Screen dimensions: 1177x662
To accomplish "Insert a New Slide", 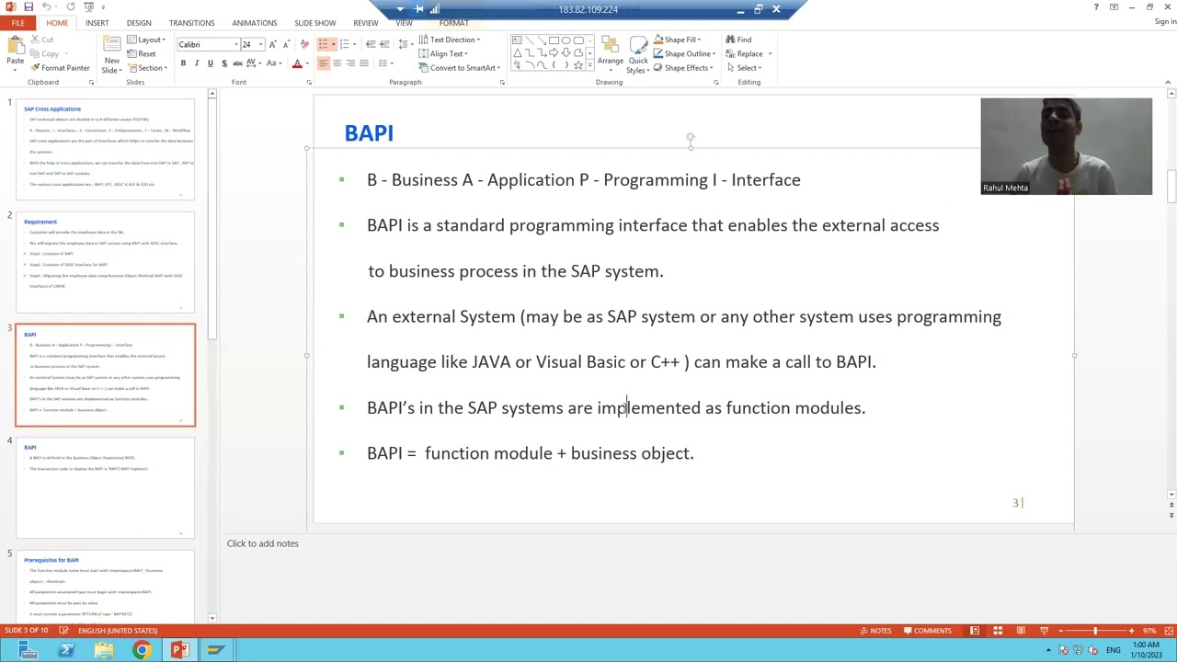I will tap(111, 55).
